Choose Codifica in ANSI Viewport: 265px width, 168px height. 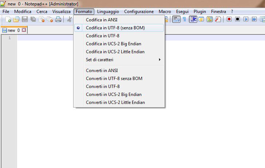[102, 20]
